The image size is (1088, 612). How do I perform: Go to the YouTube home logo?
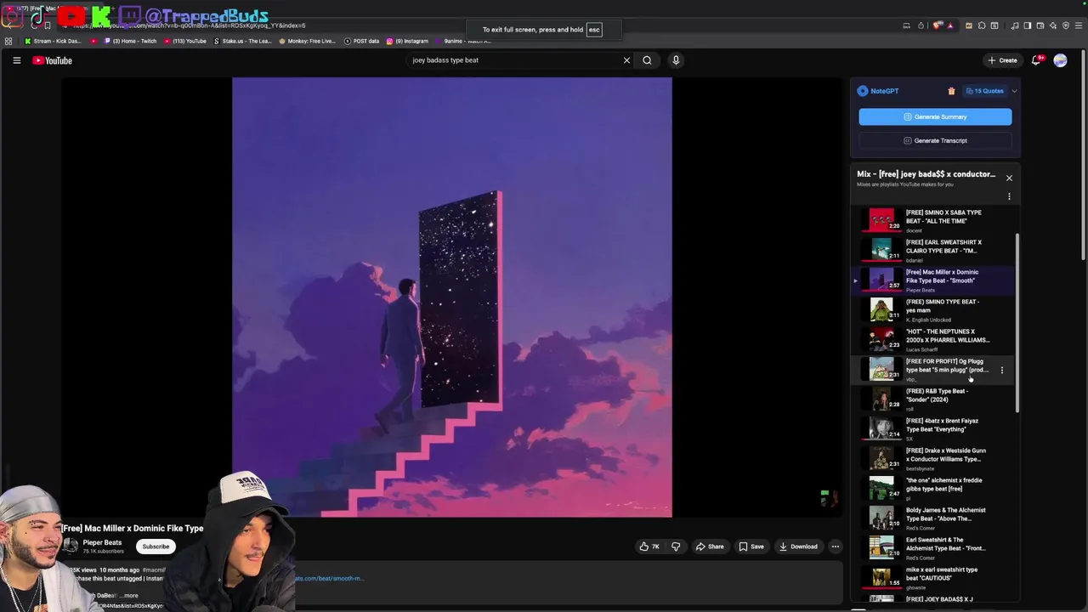pos(53,60)
